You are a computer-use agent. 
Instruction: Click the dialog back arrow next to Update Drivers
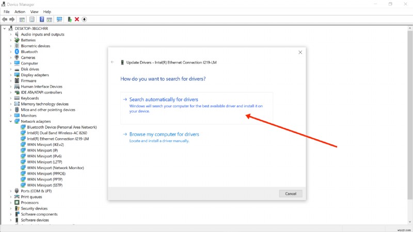tap(113, 62)
